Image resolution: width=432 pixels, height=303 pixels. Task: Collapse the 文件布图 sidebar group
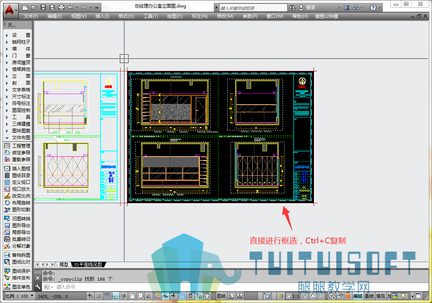pyautogui.click(x=18, y=138)
